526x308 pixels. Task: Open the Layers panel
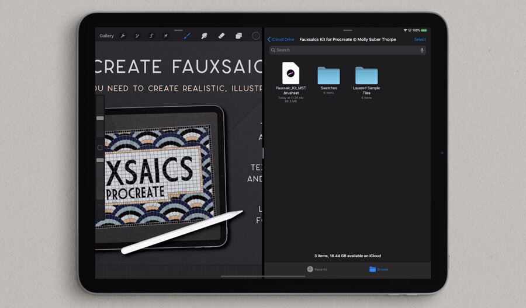(x=238, y=36)
